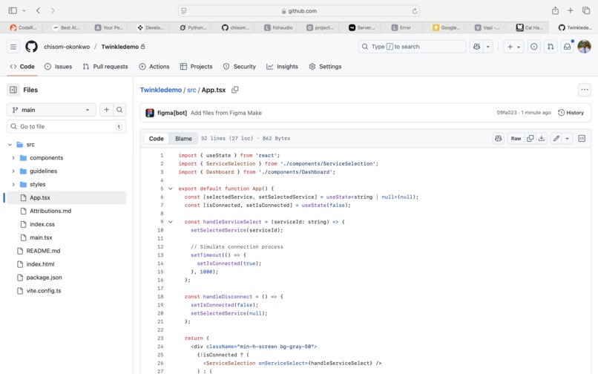Edit this file with pencil icon
The height and width of the screenshot is (374, 598).
click(556, 139)
